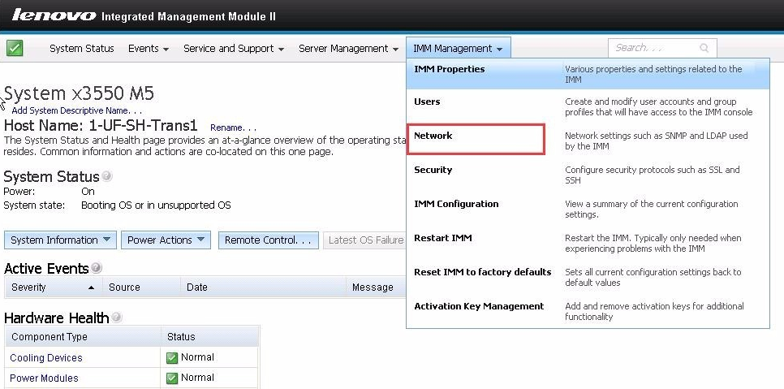
Task: Expand the System Information dropdown
Action: point(60,240)
